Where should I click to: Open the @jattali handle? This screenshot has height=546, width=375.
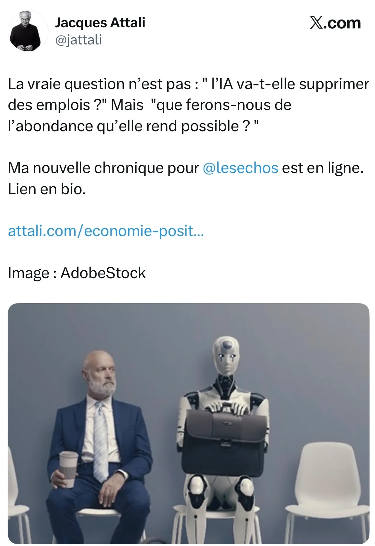79,40
